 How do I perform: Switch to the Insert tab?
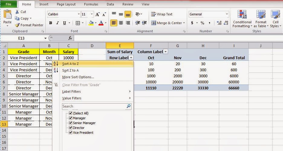pos(44,4)
